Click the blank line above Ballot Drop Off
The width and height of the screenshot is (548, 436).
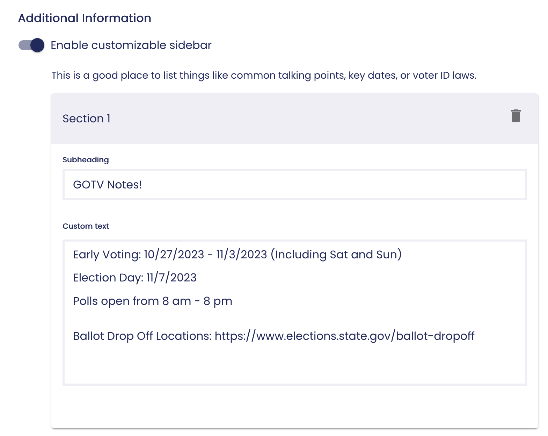click(x=294, y=319)
